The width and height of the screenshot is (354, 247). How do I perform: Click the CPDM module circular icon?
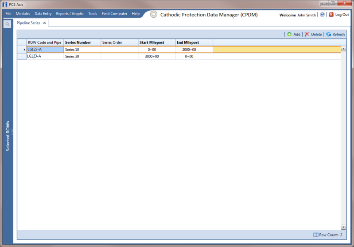pos(154,15)
